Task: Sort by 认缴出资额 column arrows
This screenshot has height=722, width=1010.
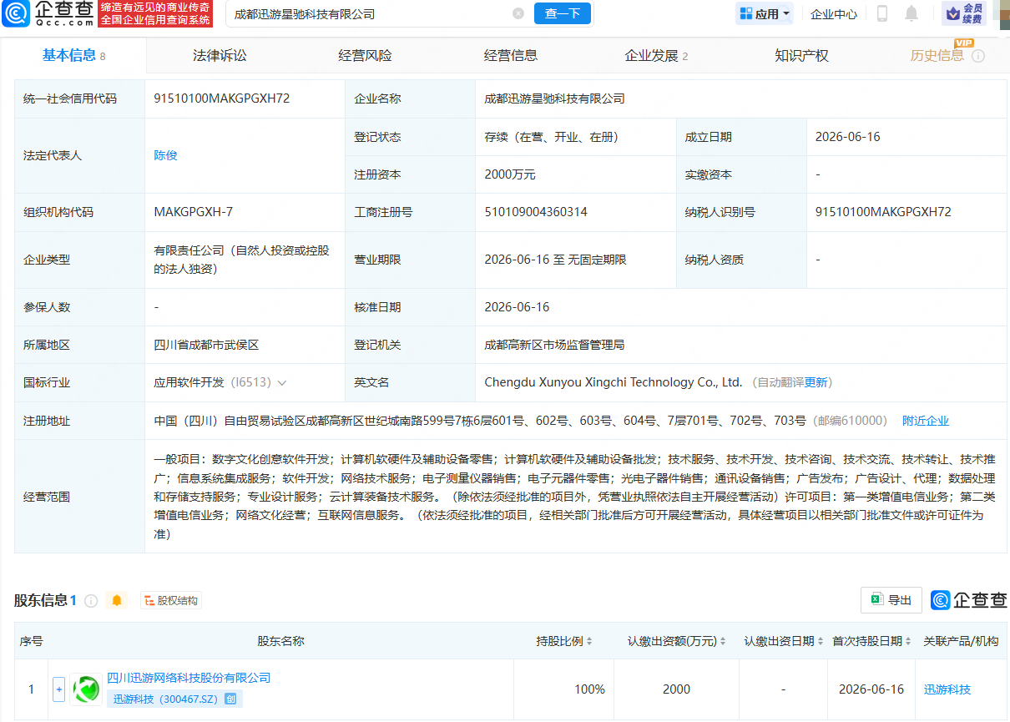Action: [723, 641]
